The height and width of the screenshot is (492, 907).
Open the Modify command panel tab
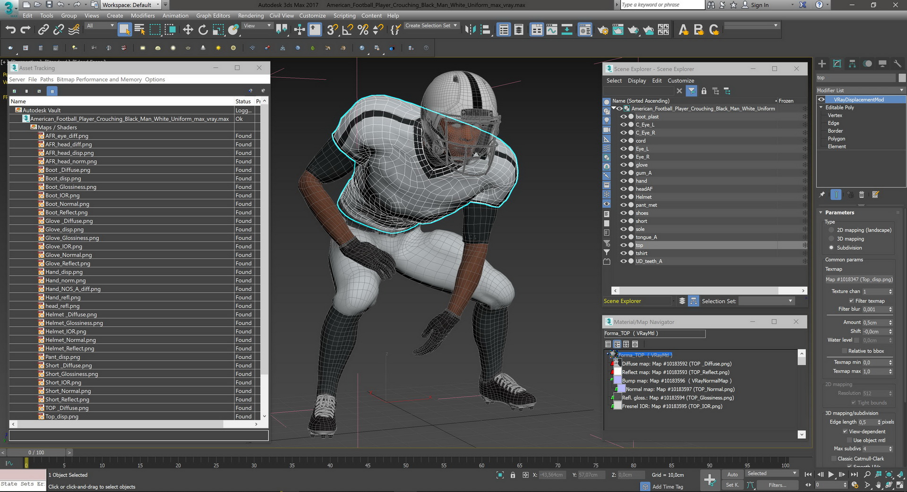click(837, 64)
